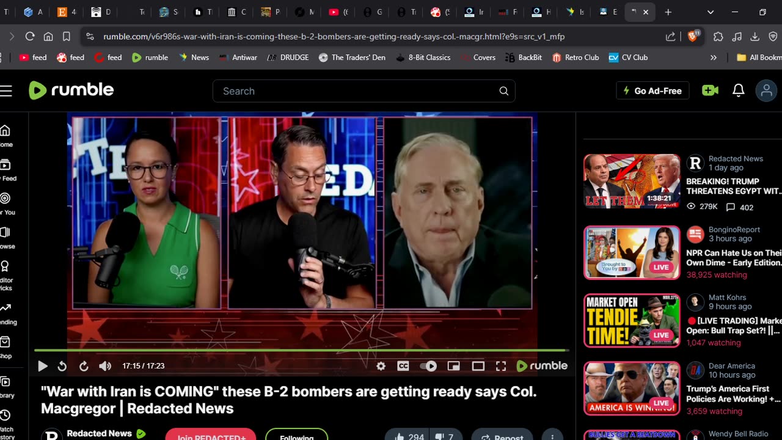Open The Traders' Den bookmark

point(352,57)
